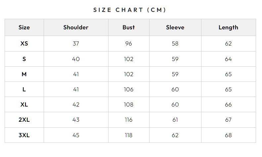Click the 3XL size row label
Image resolution: width=262 pixels, height=157 pixels.
click(24, 135)
